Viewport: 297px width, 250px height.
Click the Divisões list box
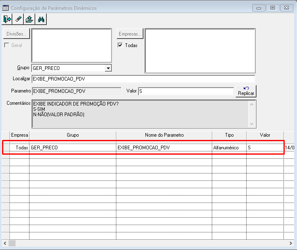tap(72, 45)
